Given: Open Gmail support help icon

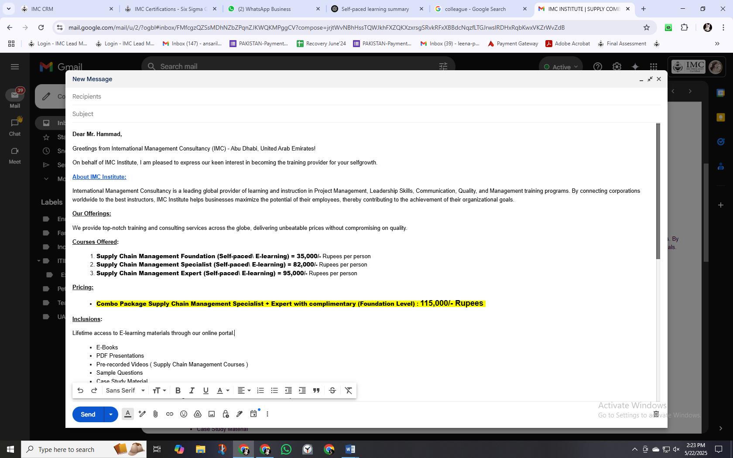Looking at the screenshot, I should point(598,67).
